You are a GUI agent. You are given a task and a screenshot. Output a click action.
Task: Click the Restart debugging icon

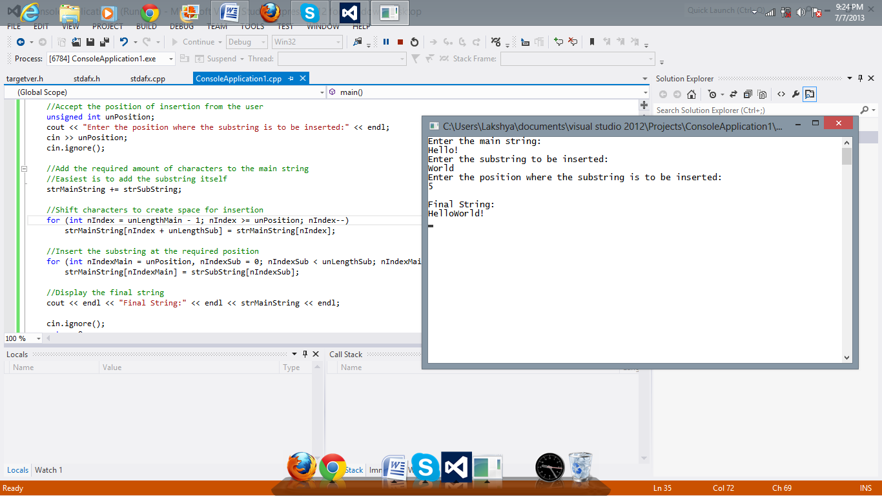(x=415, y=42)
